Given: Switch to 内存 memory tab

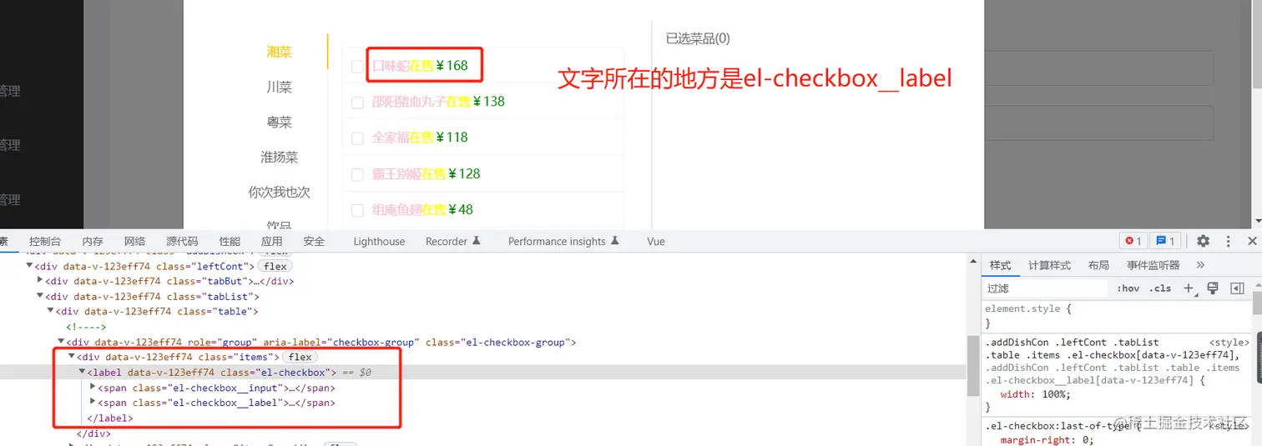Looking at the screenshot, I should (93, 241).
